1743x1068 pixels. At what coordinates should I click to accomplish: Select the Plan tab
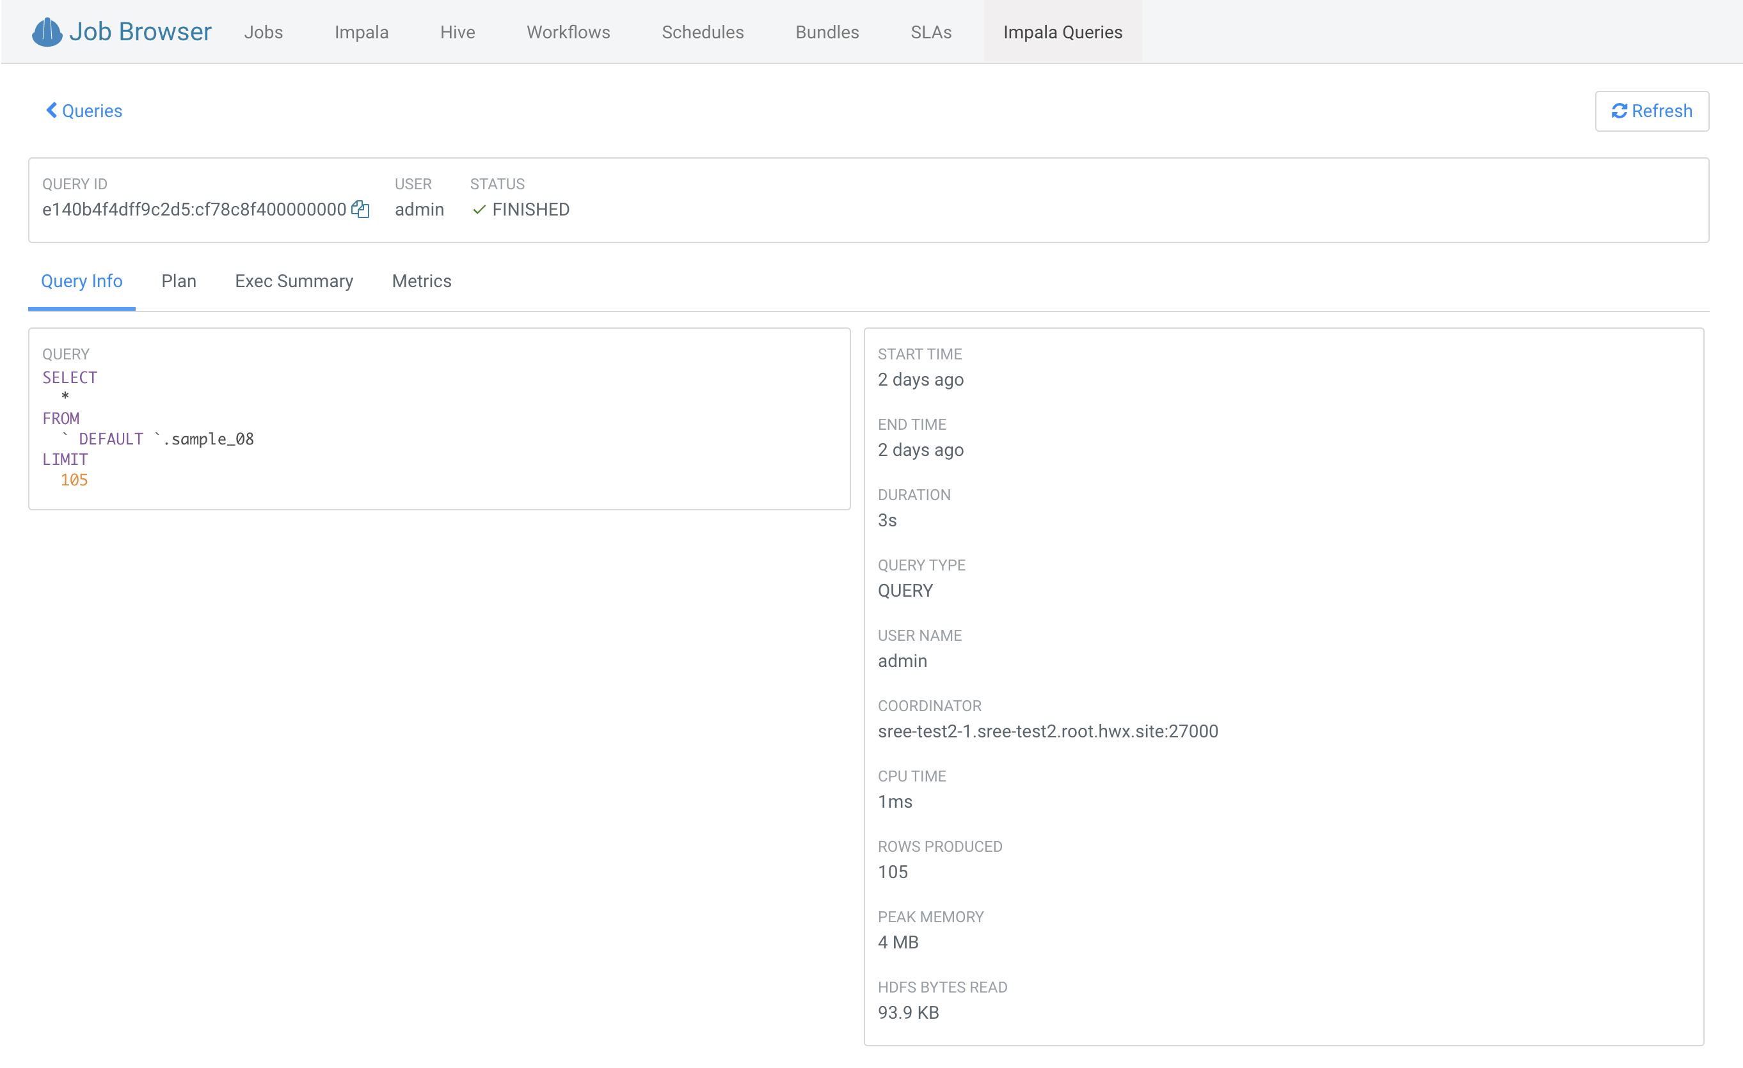pos(179,280)
